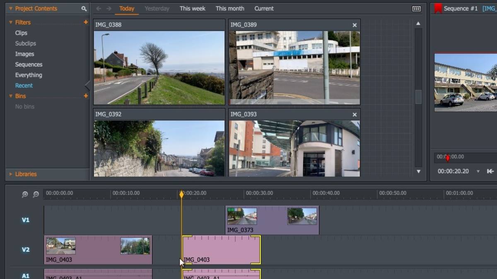497x279 pixels.
Task: Click the back navigation arrow above the clips
Action: (98, 8)
